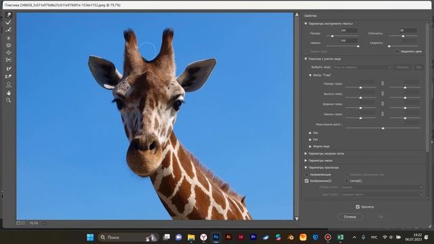Enable the 'Направляющие' checkbox
The height and width of the screenshot is (244, 434).
(x=307, y=175)
